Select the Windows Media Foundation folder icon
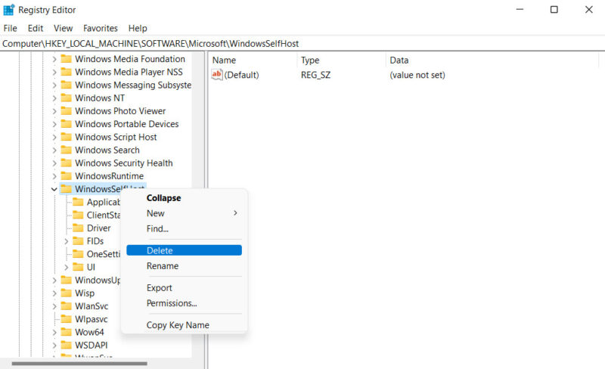This screenshot has height=369, width=605. point(67,59)
